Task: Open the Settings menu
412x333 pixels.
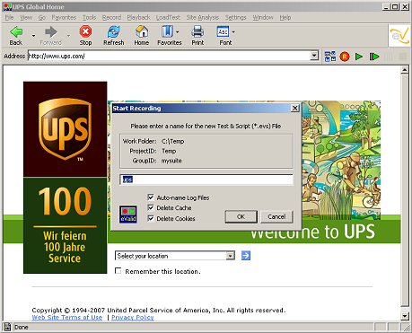Action: coord(235,17)
